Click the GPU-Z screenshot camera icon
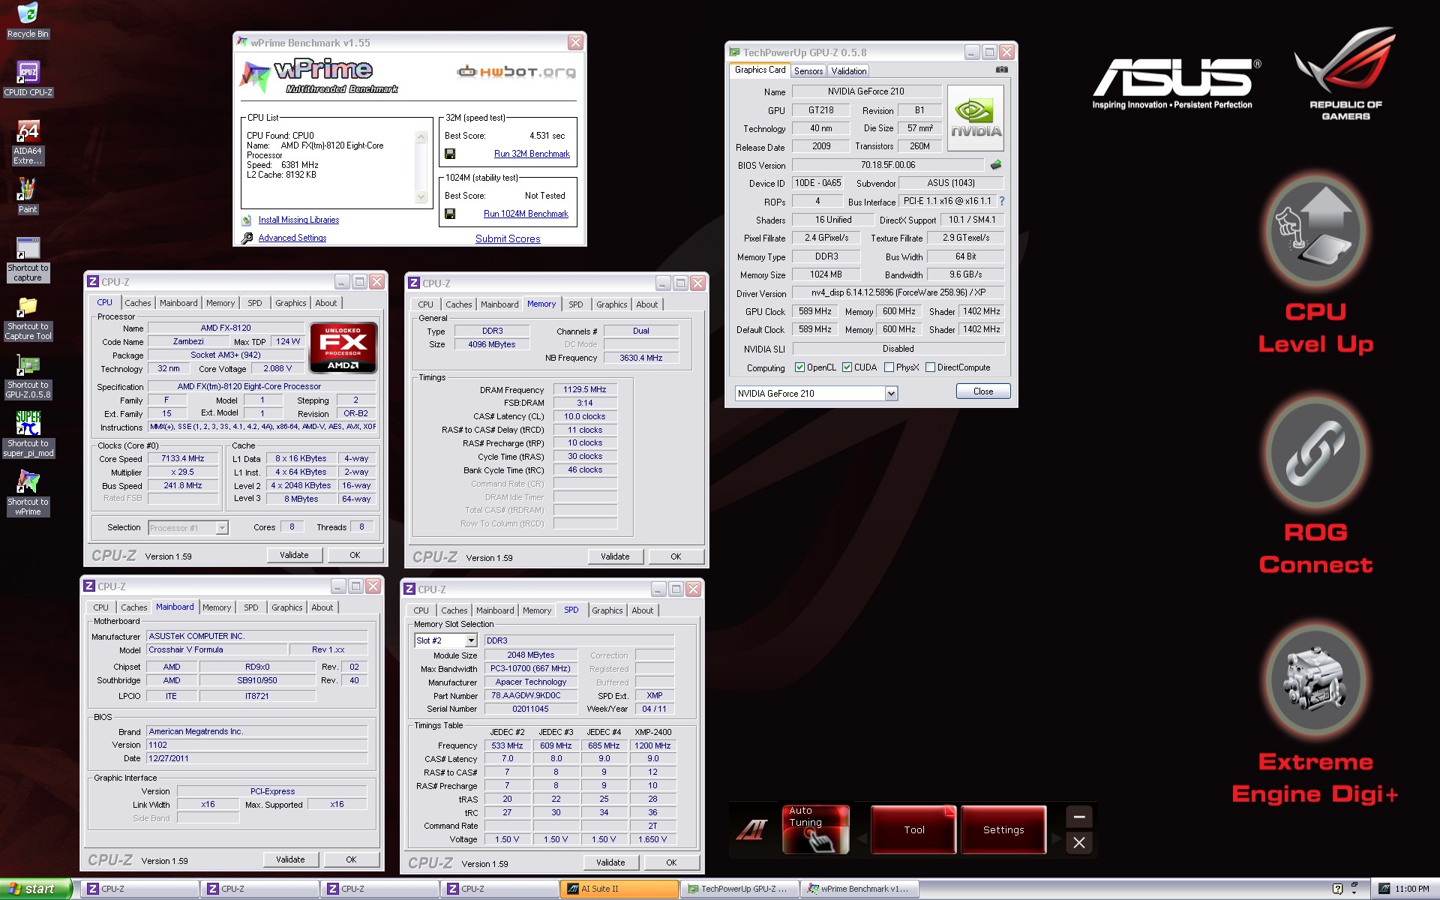1440x900 pixels. coord(1001,70)
